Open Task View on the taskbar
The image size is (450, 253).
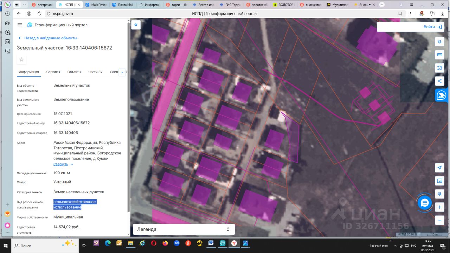(x=84, y=245)
